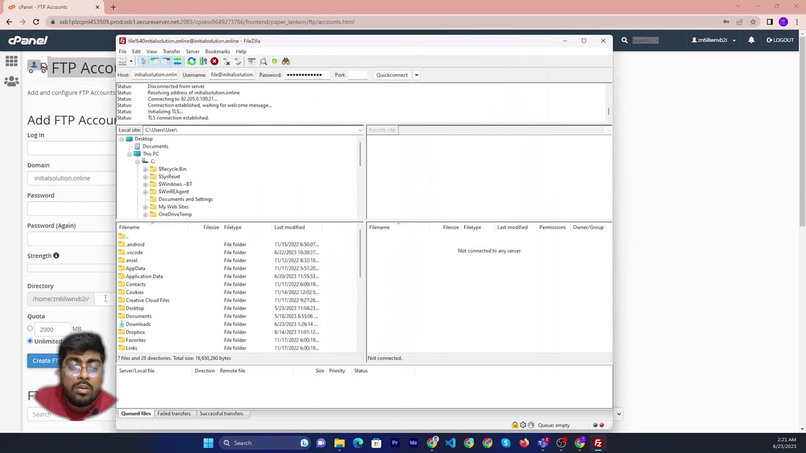Switch to Failed transfers tab
This screenshot has height=453, width=806.
click(x=174, y=413)
